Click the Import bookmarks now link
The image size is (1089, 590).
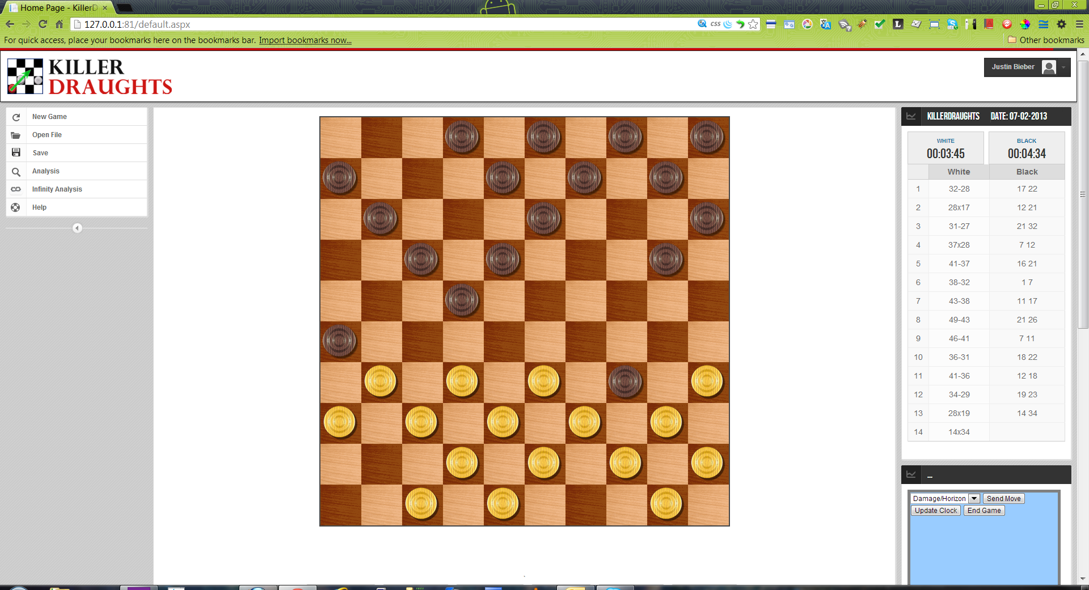click(305, 40)
